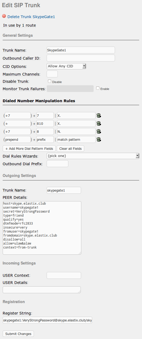
Task: Delete the 810 prefix dial pattern row
Action: point(99,123)
